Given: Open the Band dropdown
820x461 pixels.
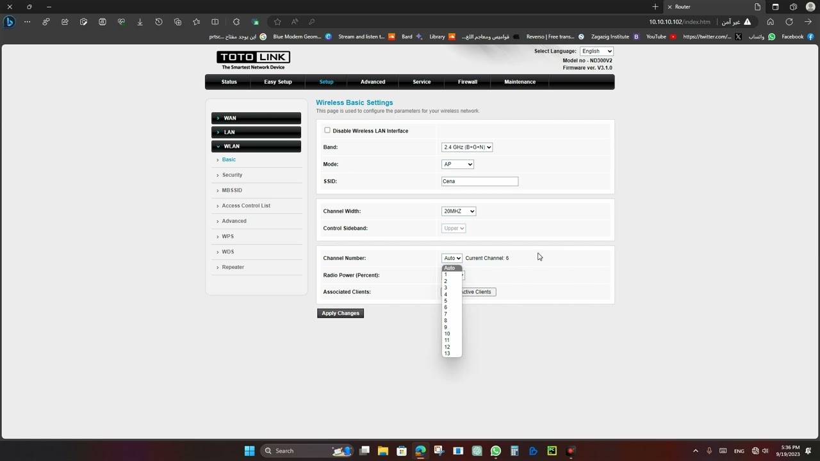Looking at the screenshot, I should (x=467, y=147).
